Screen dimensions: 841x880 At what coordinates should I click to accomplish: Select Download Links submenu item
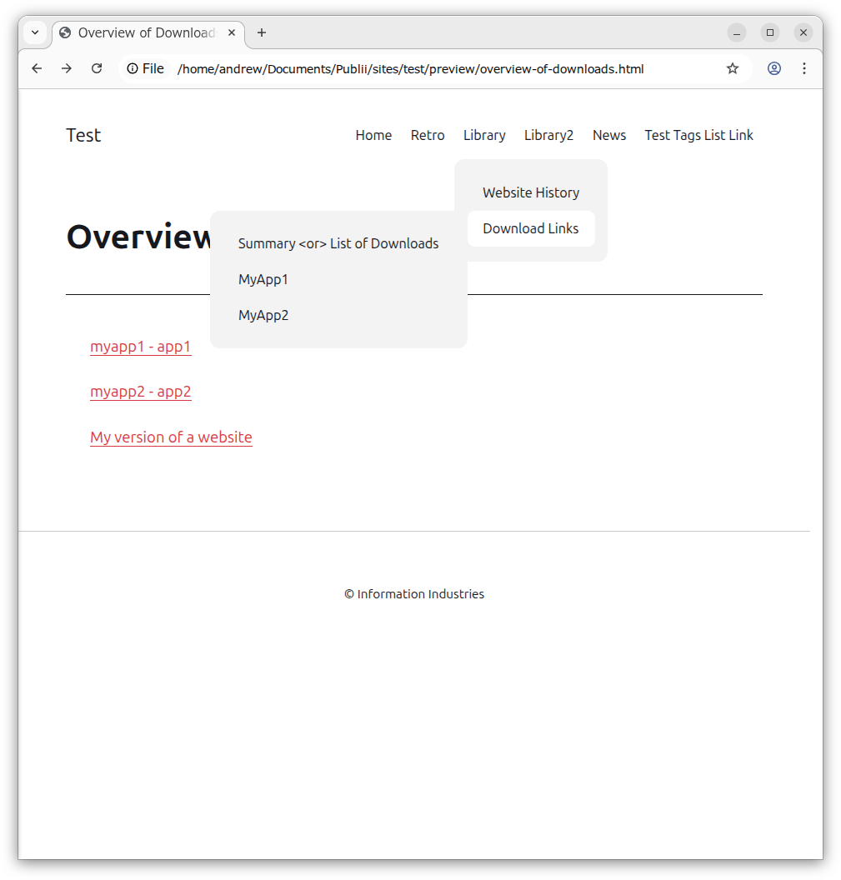pyautogui.click(x=531, y=228)
